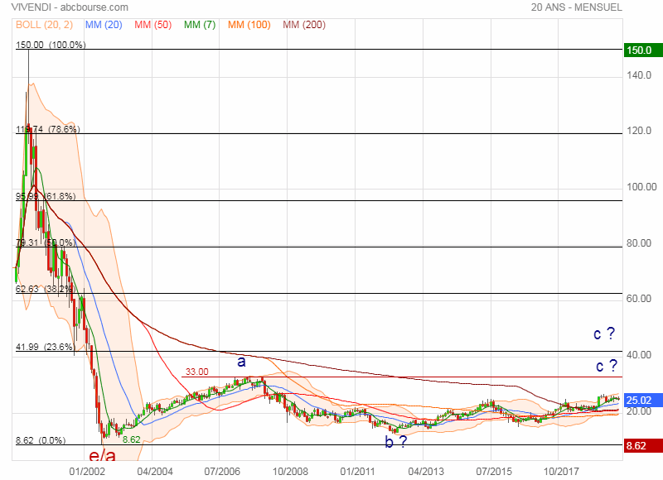Click the green 8.62 low annotation

click(x=132, y=439)
